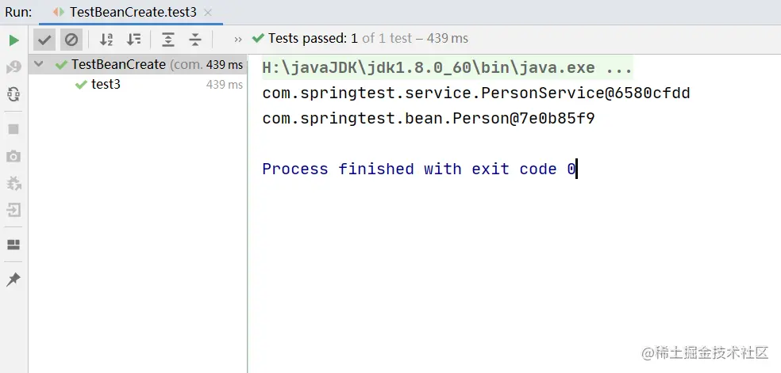
Task: Open the Exit import icon
Action: pos(14,210)
